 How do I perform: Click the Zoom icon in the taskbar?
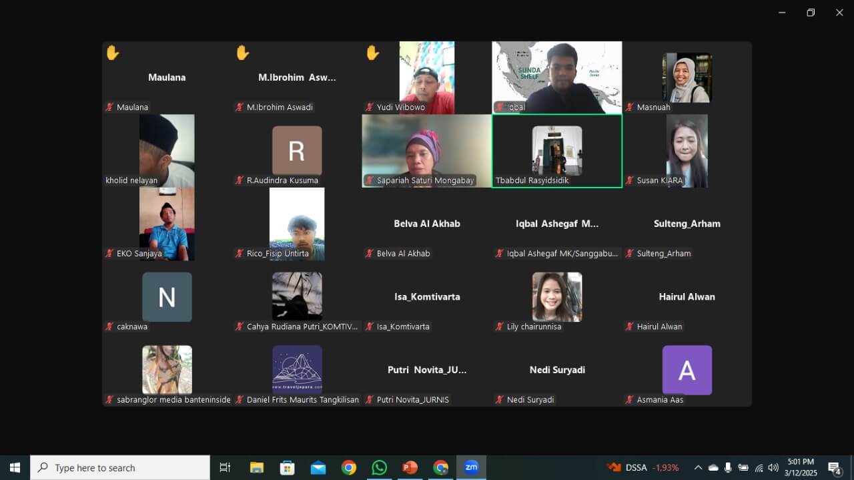pyautogui.click(x=471, y=467)
